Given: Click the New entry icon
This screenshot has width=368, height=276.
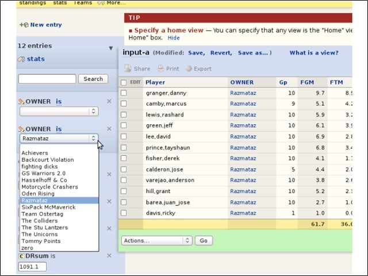Looking at the screenshot, I should point(24,25).
